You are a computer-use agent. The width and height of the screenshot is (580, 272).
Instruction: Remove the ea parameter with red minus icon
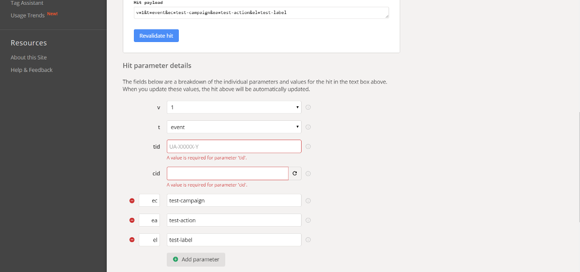(132, 220)
